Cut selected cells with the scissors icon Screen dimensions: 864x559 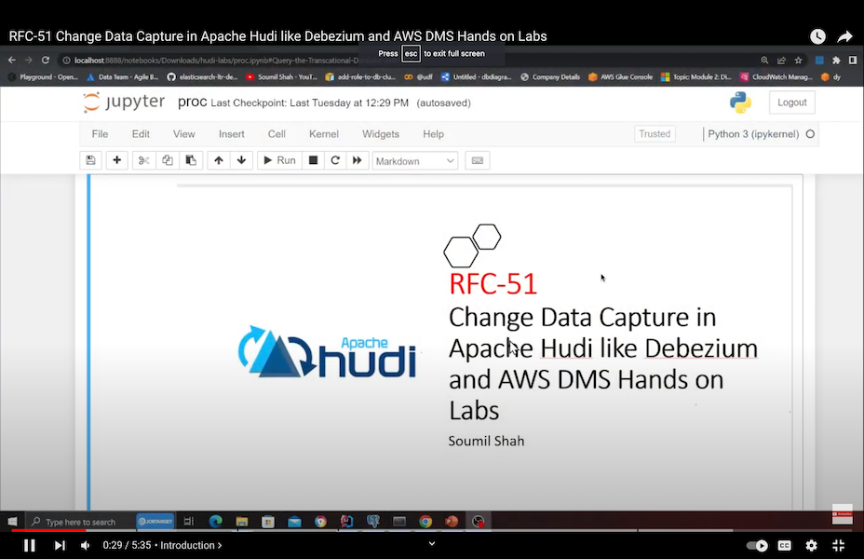(x=143, y=160)
